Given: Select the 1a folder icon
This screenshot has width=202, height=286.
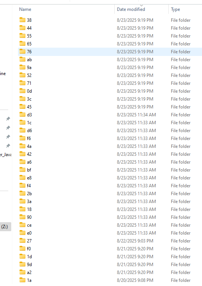Looking at the screenshot, I should pos(22,280).
